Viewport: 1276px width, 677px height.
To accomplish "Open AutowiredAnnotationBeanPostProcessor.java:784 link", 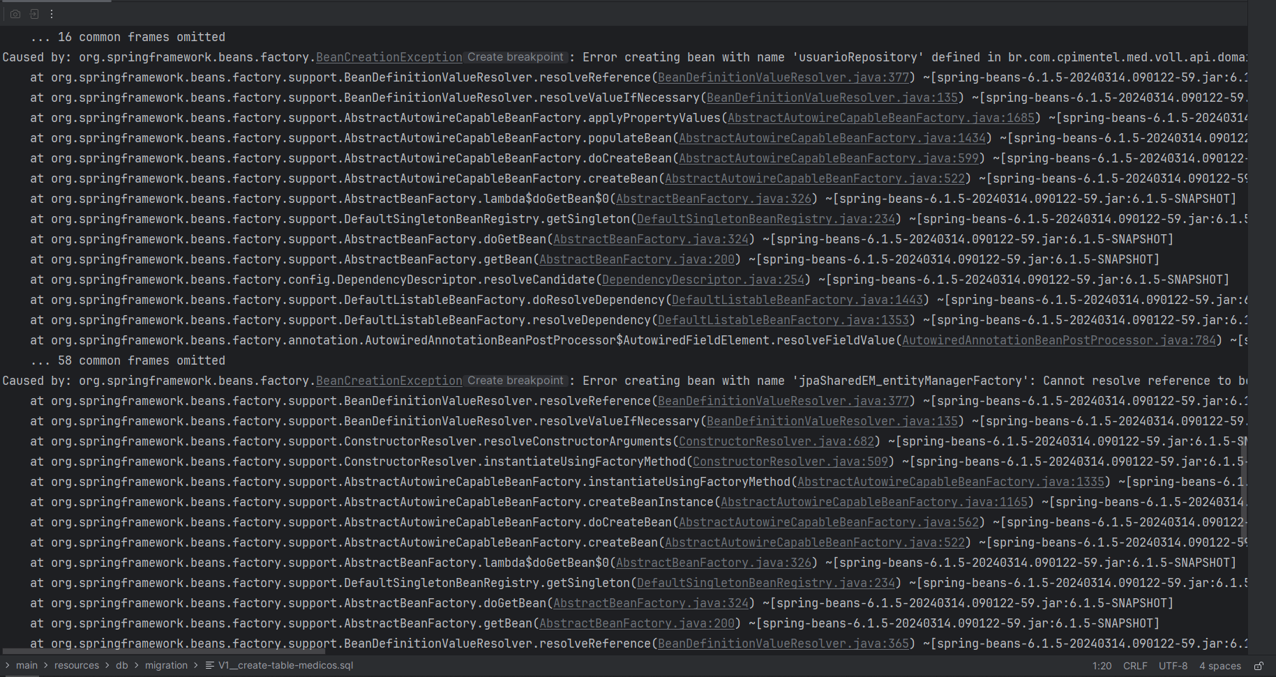I will [x=1059, y=340].
